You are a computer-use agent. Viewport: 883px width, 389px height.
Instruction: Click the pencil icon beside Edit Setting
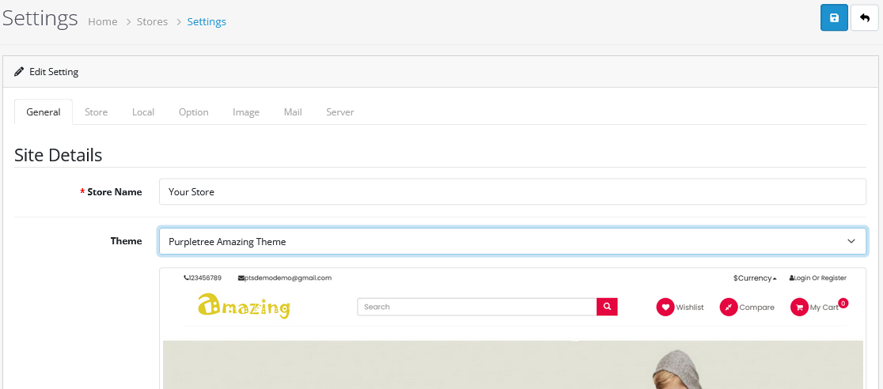[x=19, y=71]
